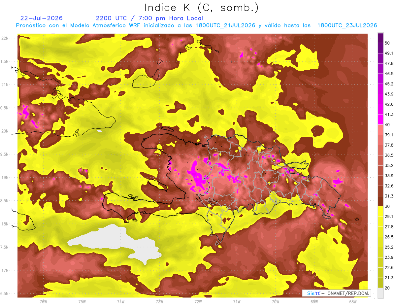Click the colorbar value '43.9'
The image size is (396, 306).
[x=389, y=94]
